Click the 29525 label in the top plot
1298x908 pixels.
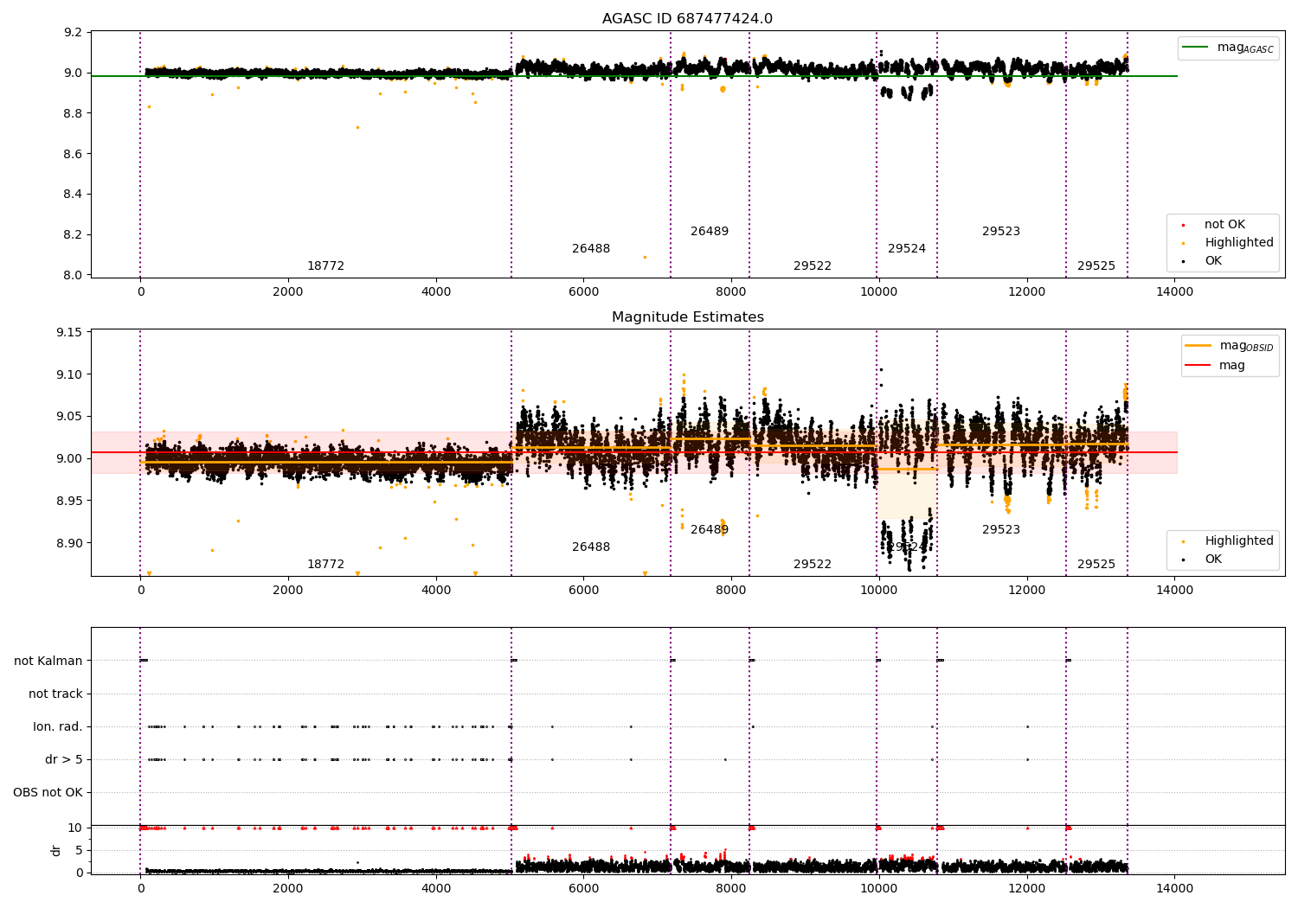coord(1096,266)
